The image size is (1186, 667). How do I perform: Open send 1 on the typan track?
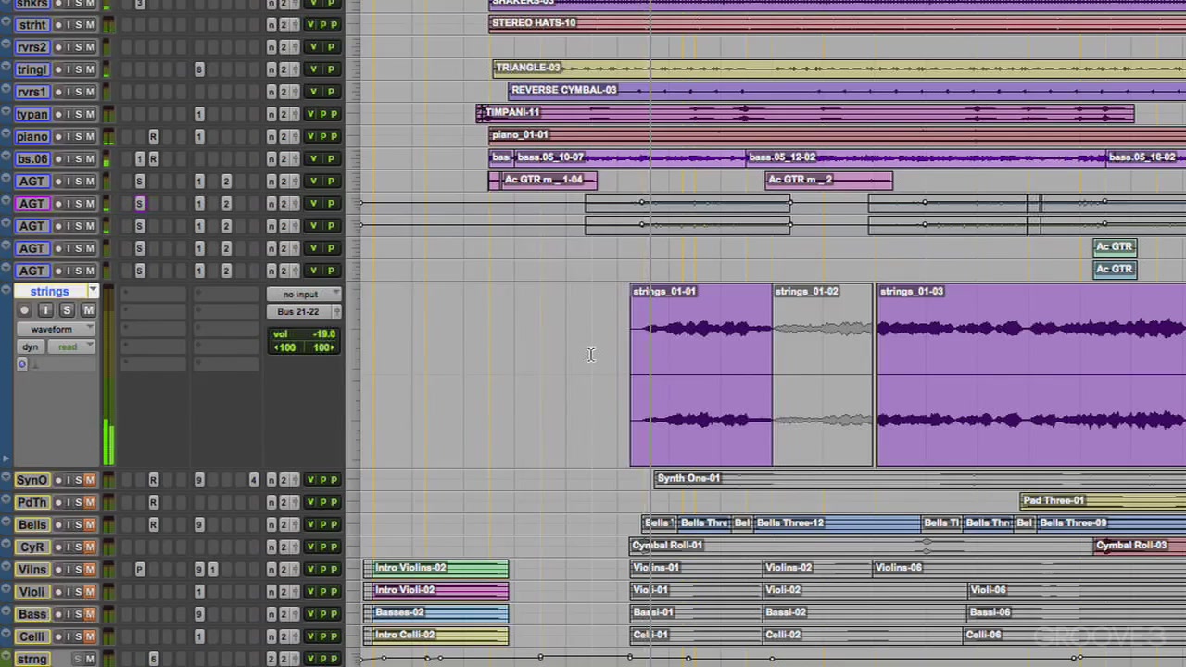point(199,114)
